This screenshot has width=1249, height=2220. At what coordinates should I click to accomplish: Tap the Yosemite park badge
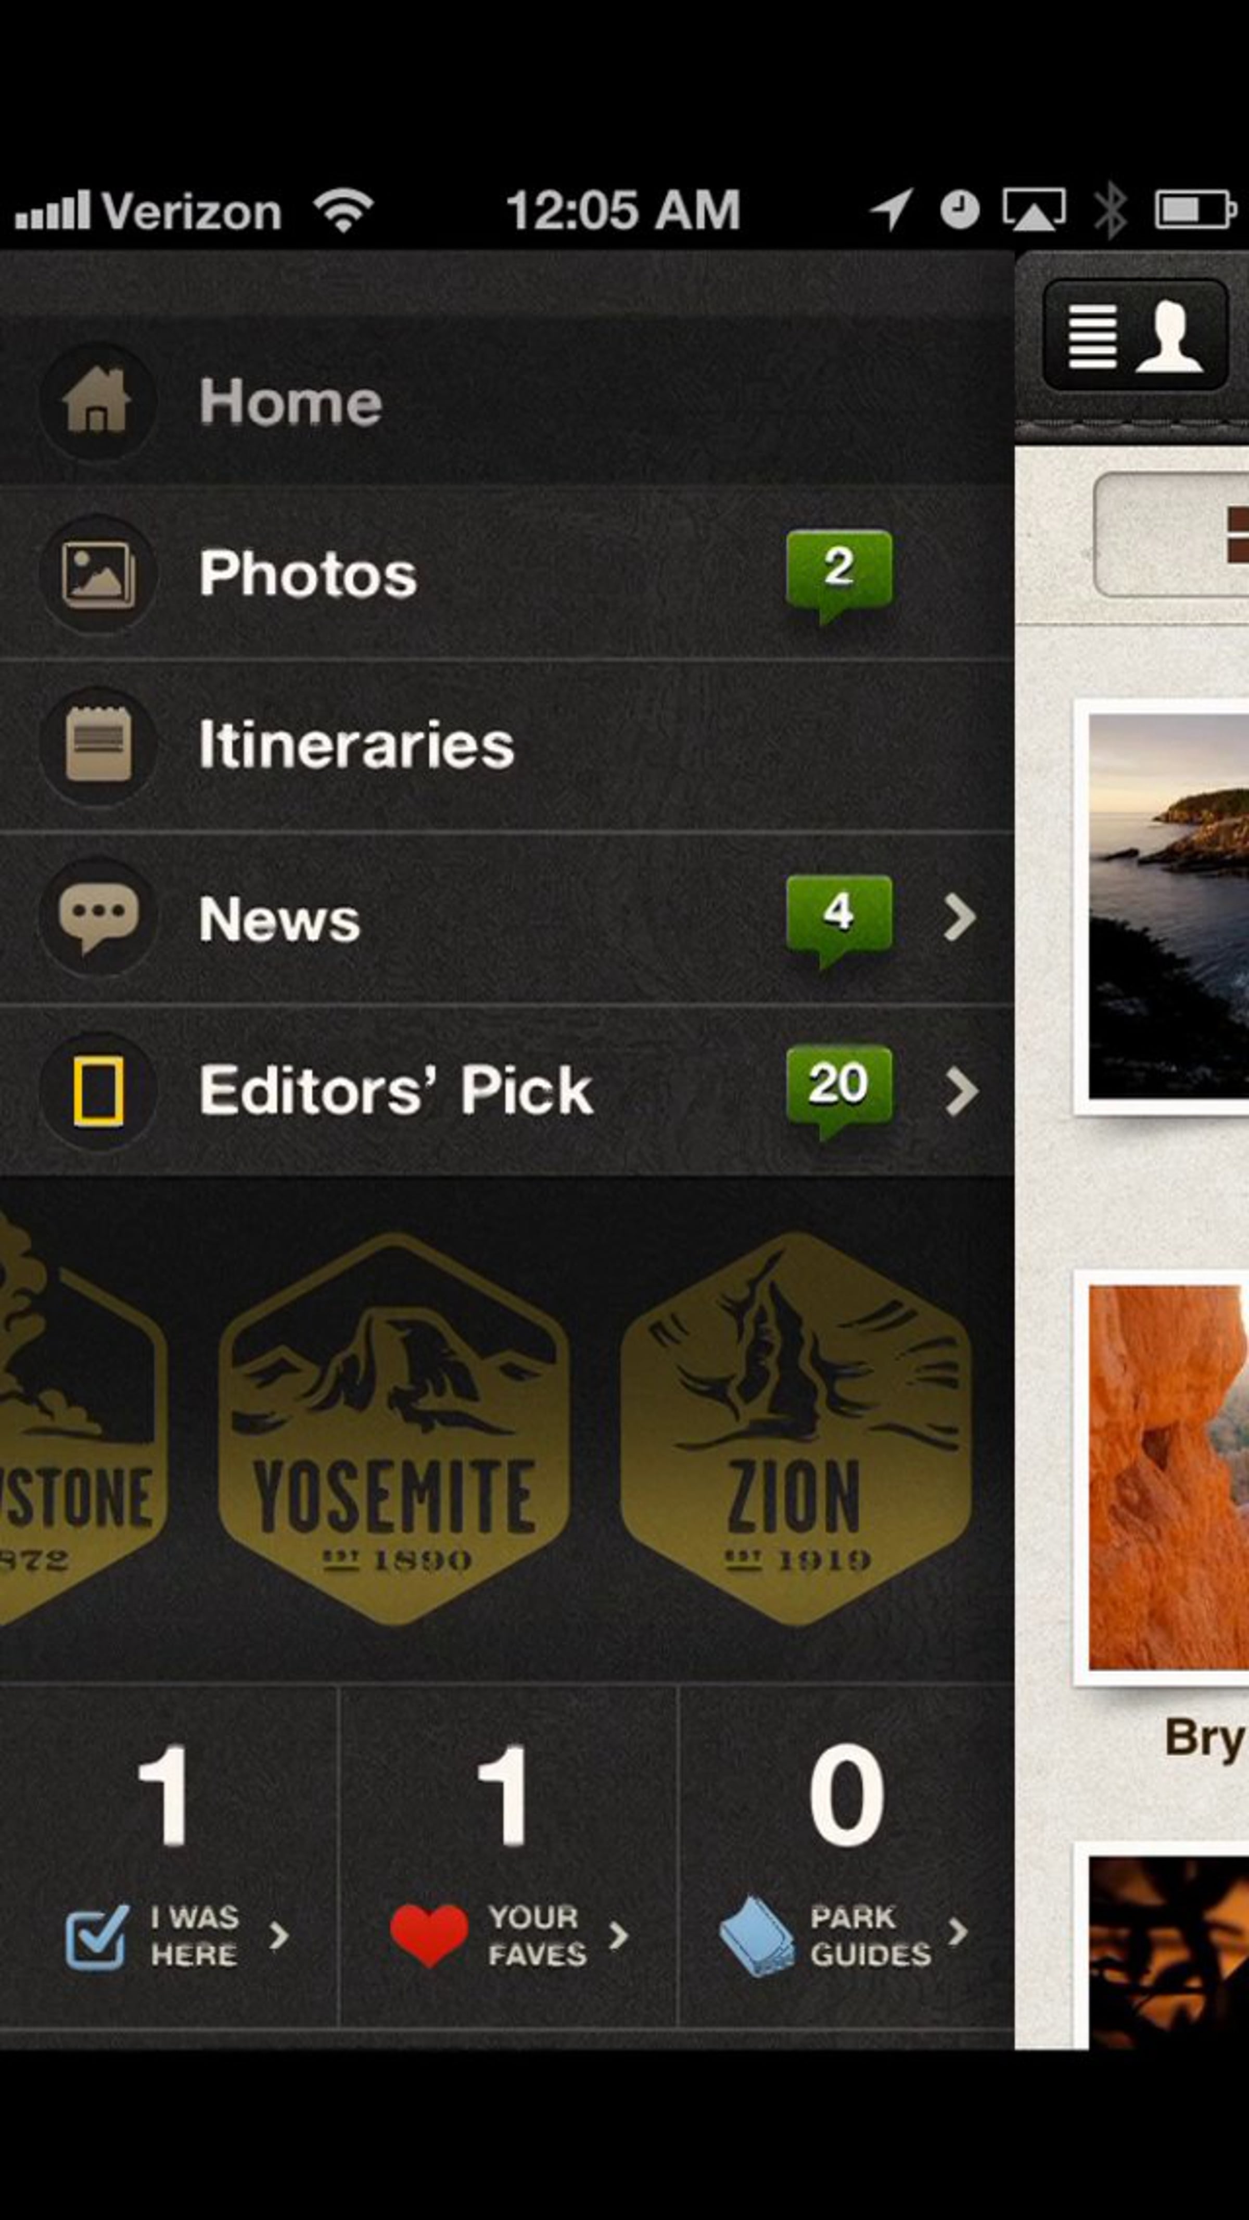point(393,1429)
